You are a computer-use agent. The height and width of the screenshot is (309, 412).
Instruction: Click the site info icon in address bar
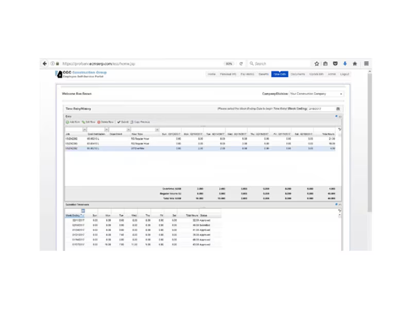click(53, 63)
